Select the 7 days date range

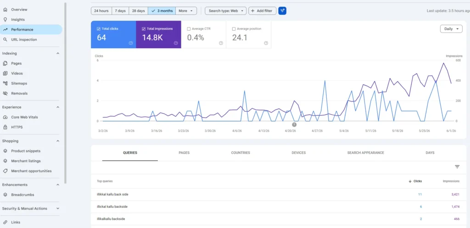[120, 11]
